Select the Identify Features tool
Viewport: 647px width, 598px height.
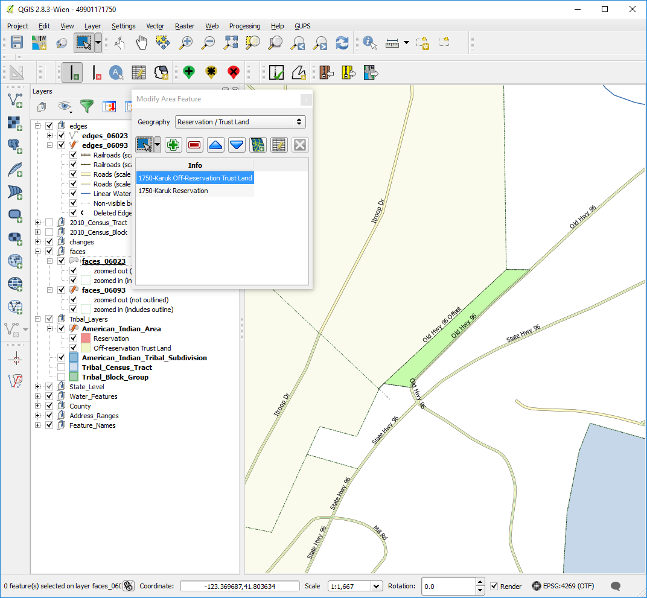pyautogui.click(x=369, y=43)
